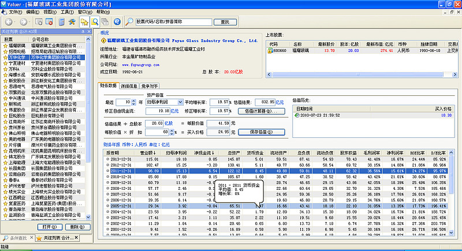Image resolution: width=462 pixels, height=251 pixels.
Task: Click the row bullet icon for 2008-12-31
Action: (107, 188)
